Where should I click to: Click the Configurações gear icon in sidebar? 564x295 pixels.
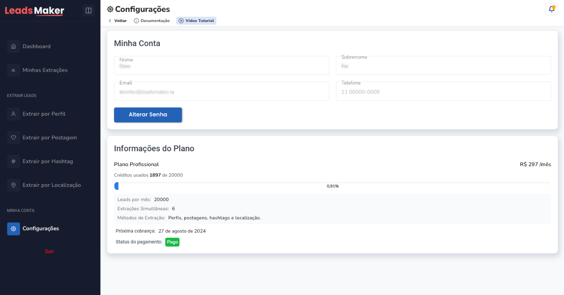[x=13, y=229]
